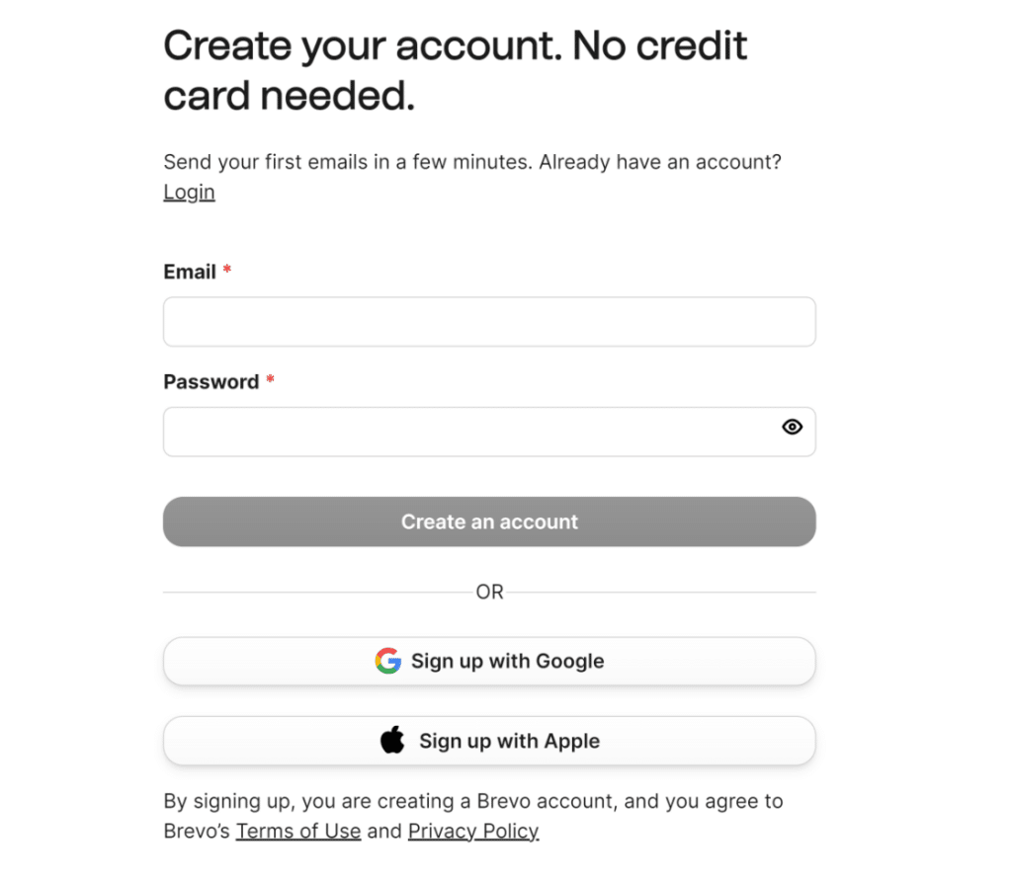
Task: Click the Password field label
Action: pos(211,381)
